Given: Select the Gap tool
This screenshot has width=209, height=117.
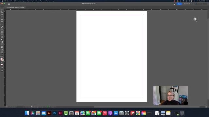Looking at the screenshot, I should point(2,17).
